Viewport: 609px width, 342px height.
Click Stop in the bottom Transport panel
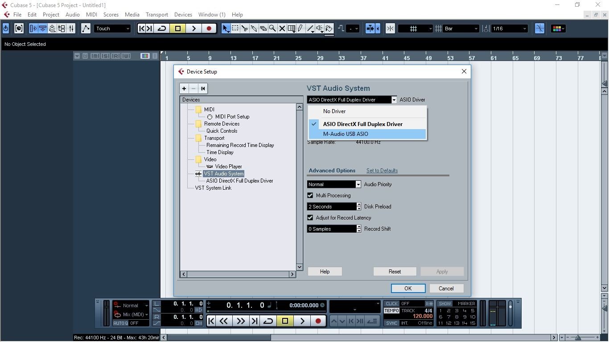[x=285, y=321]
